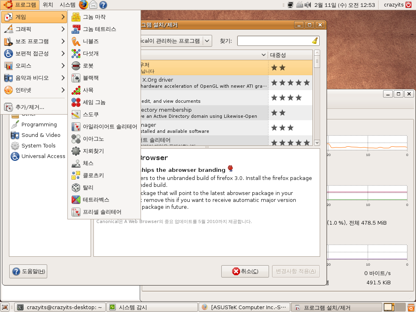Click the clock in top panel

pyautogui.click(x=344, y=5)
